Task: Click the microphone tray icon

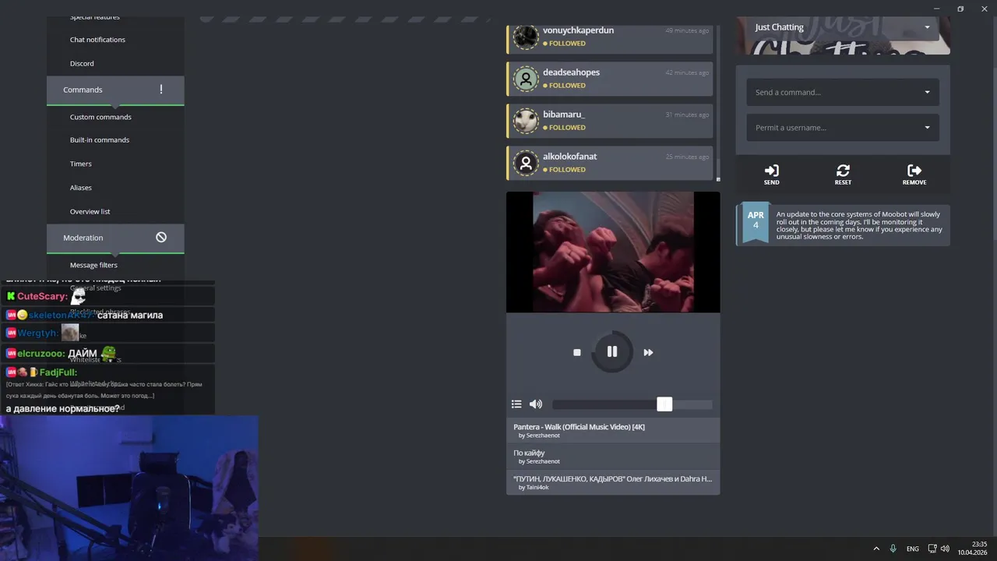Action: (893, 549)
